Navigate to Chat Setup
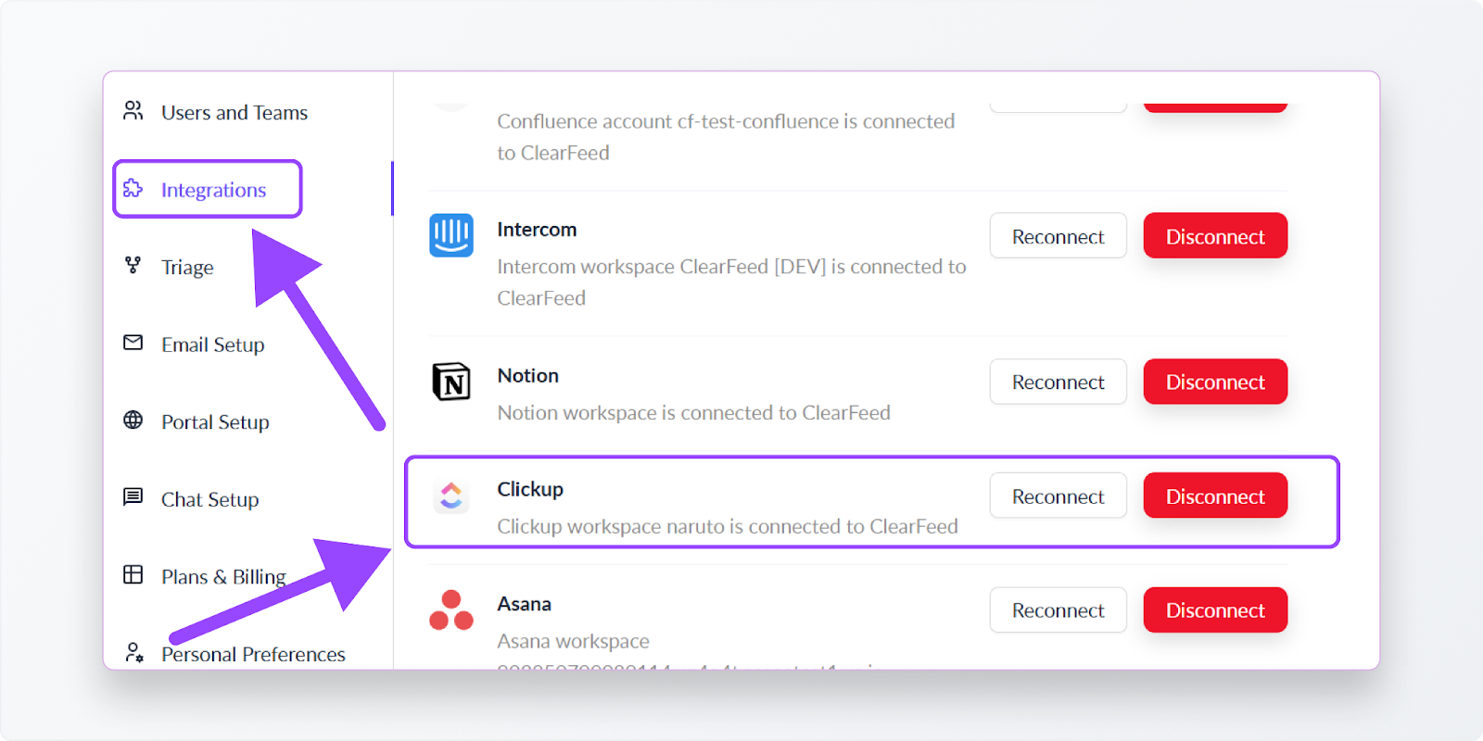Screen dimensions: 1483x741 coord(210,499)
